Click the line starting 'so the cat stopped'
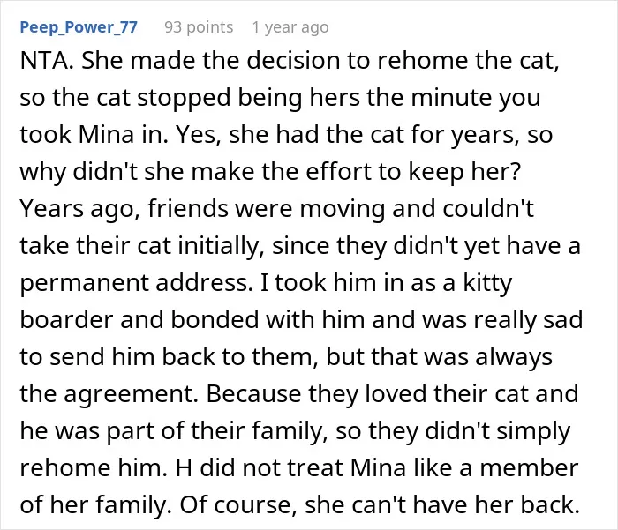The height and width of the screenshot is (530, 618). tap(280, 98)
